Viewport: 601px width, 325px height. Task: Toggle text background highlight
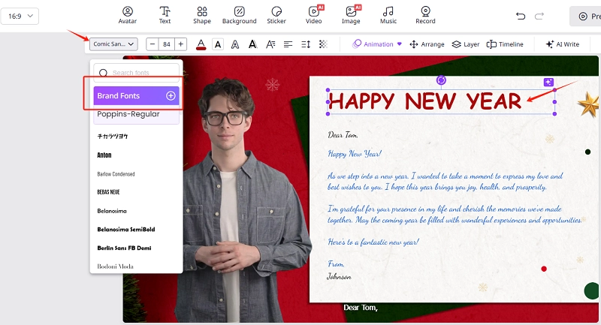point(218,44)
